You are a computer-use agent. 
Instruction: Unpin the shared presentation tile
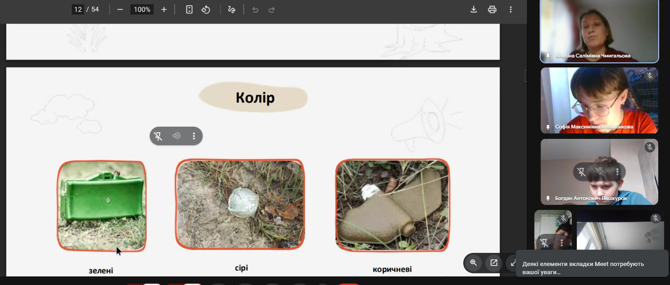point(158,136)
